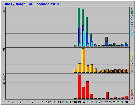The height and width of the screenshot is (105, 135).
Task: Click day 20 on the axis
Action: click(83, 102)
